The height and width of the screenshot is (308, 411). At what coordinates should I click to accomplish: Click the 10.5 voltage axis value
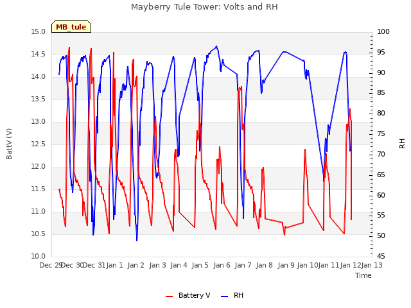coord(38,234)
